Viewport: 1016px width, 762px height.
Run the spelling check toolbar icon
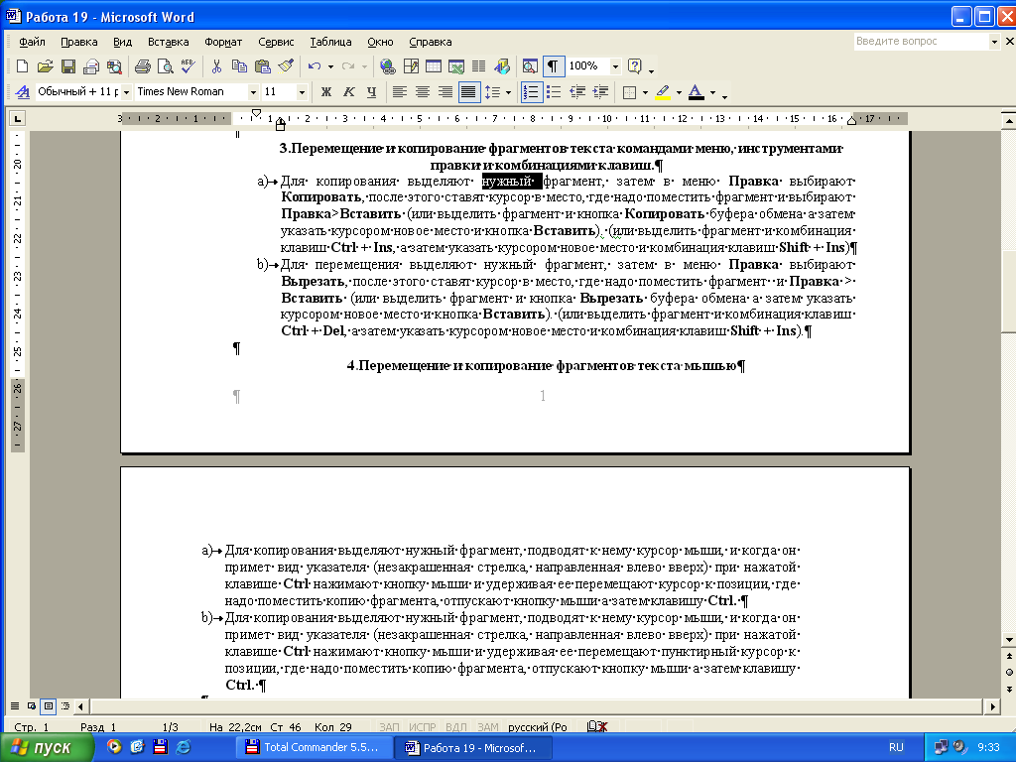point(188,66)
